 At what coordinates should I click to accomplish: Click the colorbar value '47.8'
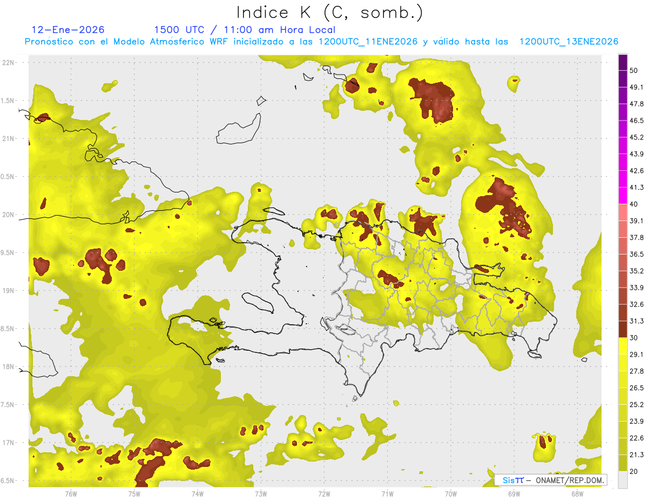pos(636,104)
